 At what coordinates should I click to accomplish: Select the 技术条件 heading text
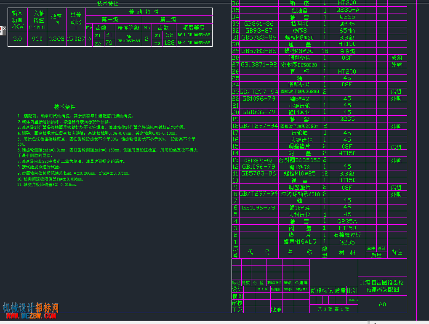click(65, 107)
